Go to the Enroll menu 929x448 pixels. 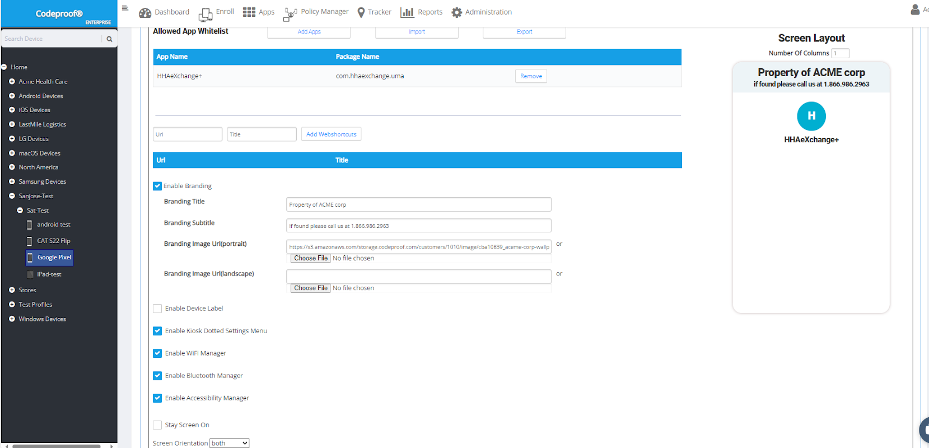225,12
